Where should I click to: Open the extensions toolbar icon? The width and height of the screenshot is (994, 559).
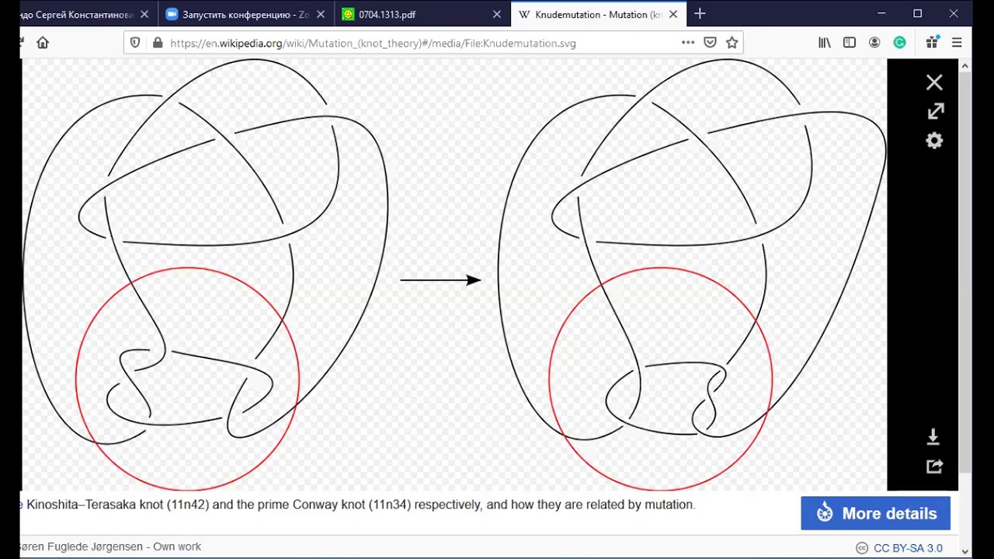click(x=932, y=43)
